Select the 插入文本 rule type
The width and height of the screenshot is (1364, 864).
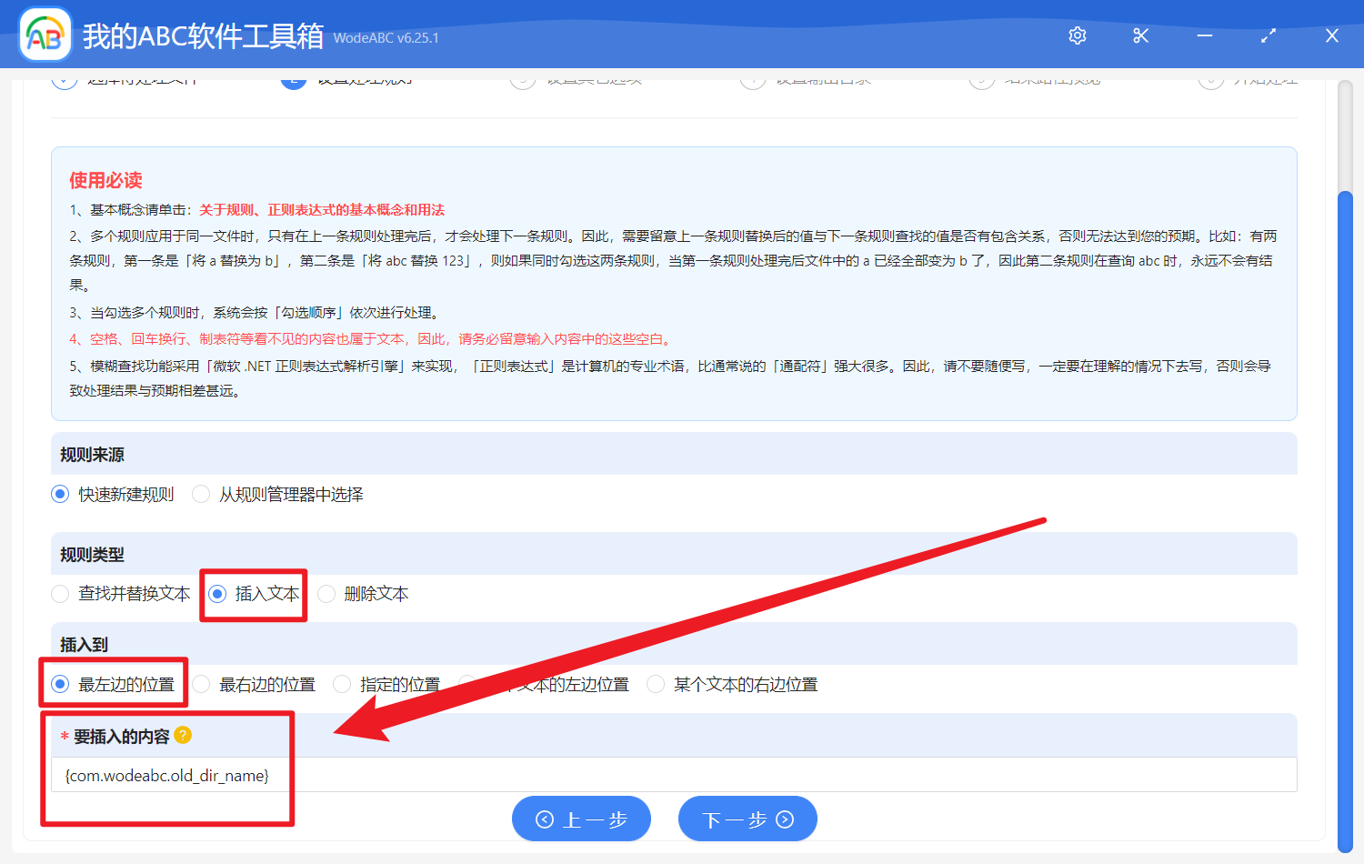coord(216,594)
